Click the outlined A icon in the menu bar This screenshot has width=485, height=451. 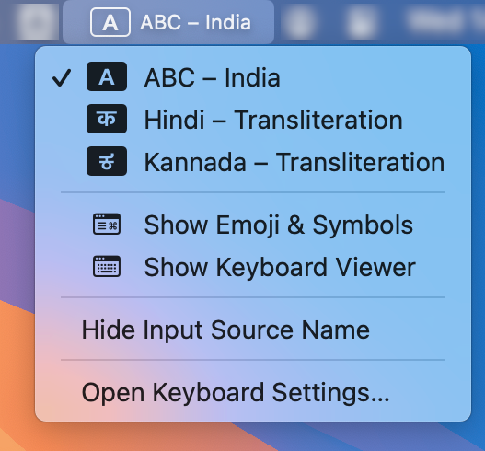coord(110,22)
